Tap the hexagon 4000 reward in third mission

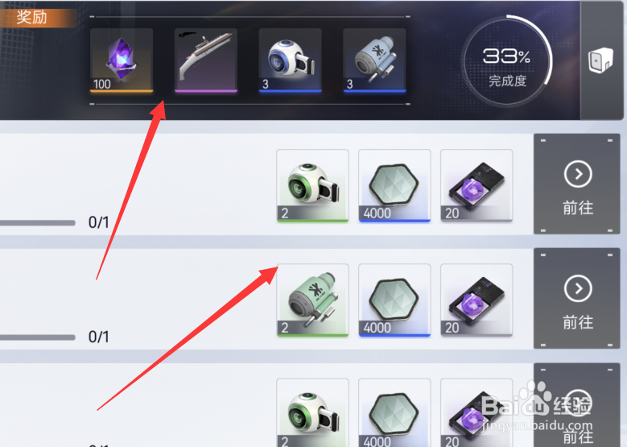click(394, 412)
